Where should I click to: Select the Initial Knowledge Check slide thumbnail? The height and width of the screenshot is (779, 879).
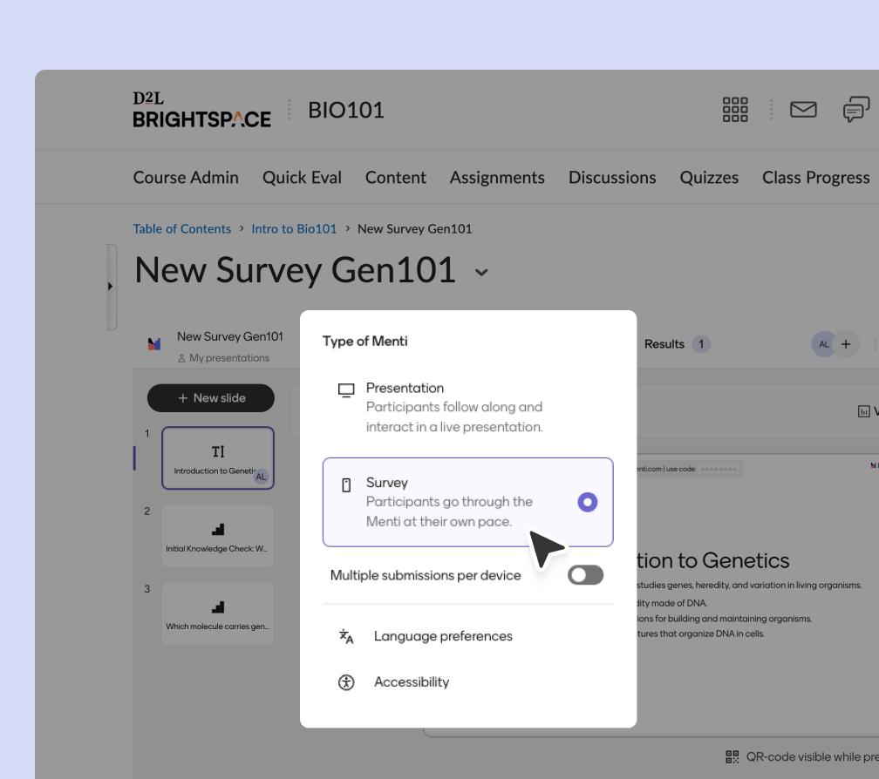point(217,536)
